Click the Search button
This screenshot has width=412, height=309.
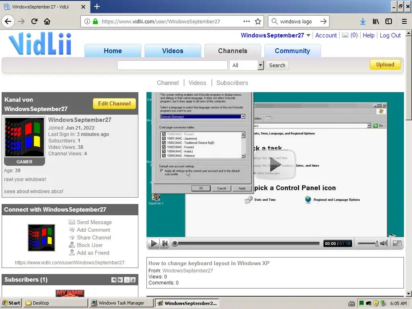[277, 65]
